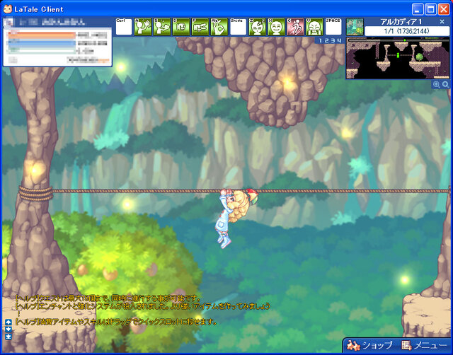Viewport: 453px width, 355px height.
Task: Jump to chat bottom with the arrow-to-line icon
Action: click(x=8, y=337)
